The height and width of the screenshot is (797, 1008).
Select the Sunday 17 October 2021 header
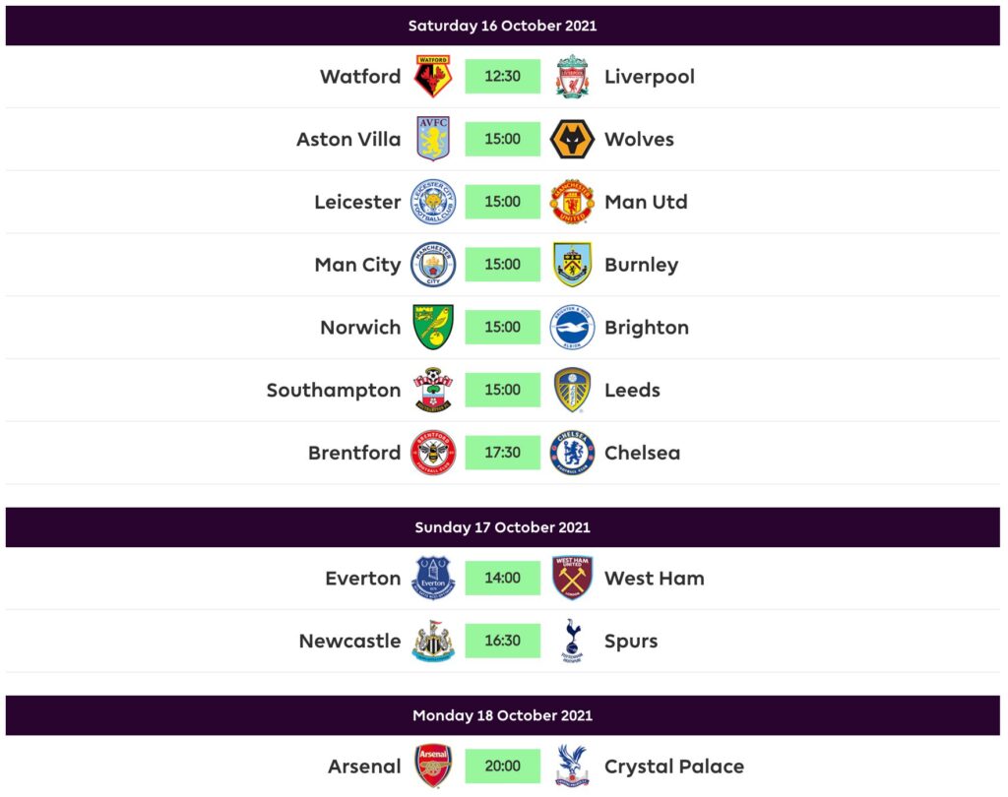click(502, 527)
